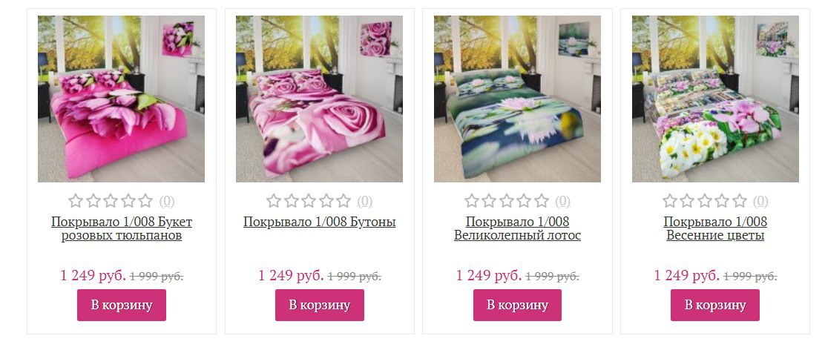Add Весенние цветы to cart

click(715, 305)
